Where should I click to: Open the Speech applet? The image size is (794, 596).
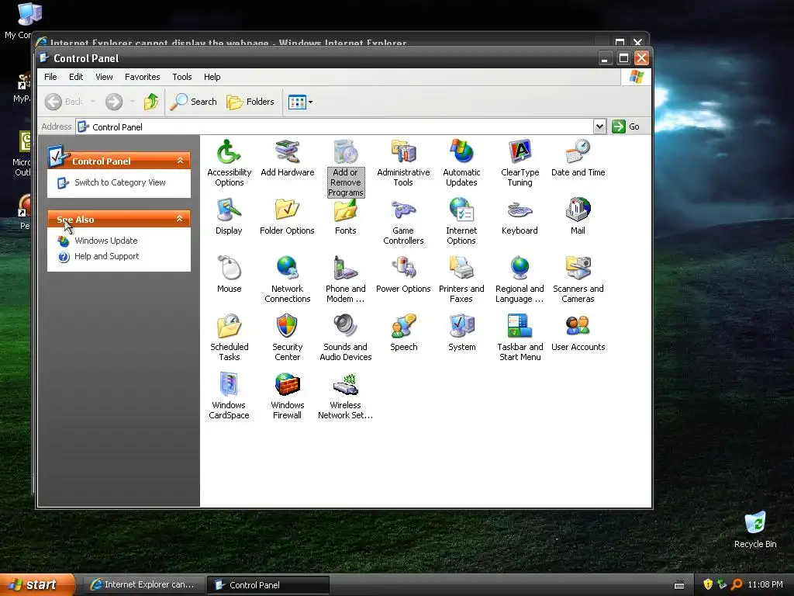[403, 327]
